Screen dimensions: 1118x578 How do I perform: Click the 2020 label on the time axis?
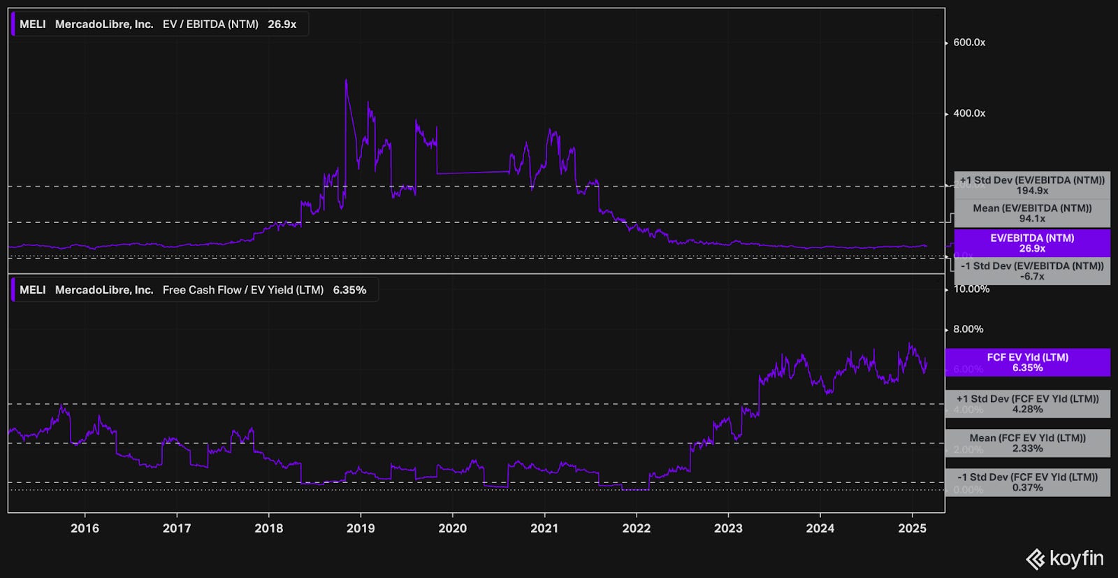tap(452, 528)
